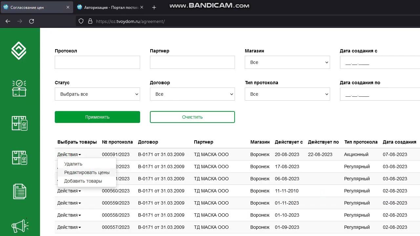420x236 pixels.
Task: Toggle Действия dropdown for protocol 000591/2023
Action: [x=69, y=154]
